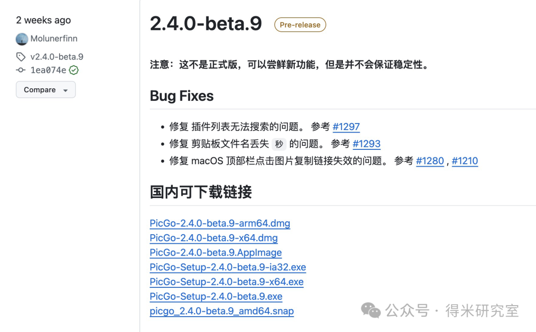This screenshot has height=332, width=536.
Task: Open issue #1297 link
Action: pos(346,127)
